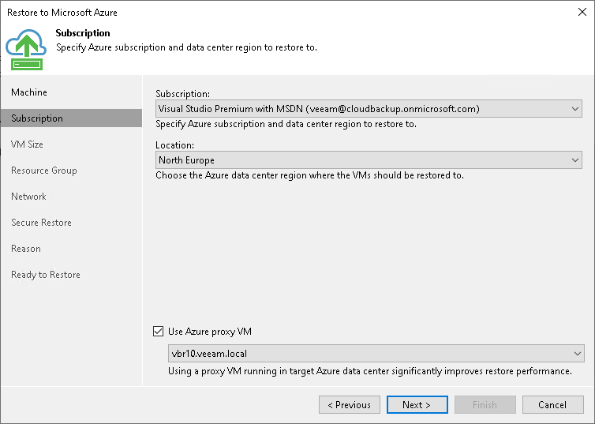This screenshot has height=424, width=595.
Task: Click the Use Azure proxy VM label
Action: pyautogui.click(x=210, y=332)
